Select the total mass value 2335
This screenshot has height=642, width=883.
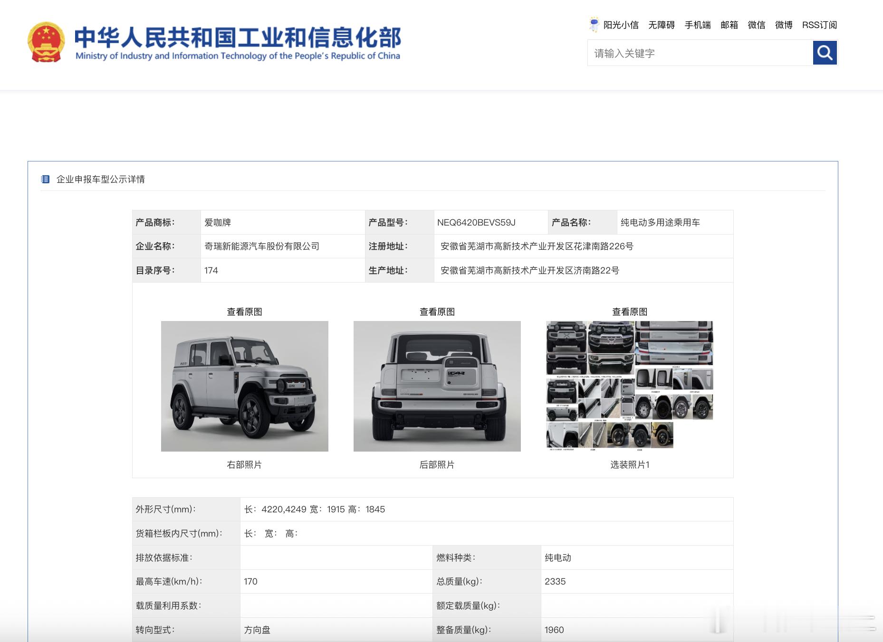coord(555,581)
